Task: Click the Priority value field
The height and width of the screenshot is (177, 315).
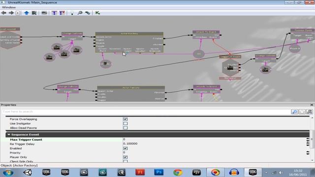Action: [x=214, y=152]
